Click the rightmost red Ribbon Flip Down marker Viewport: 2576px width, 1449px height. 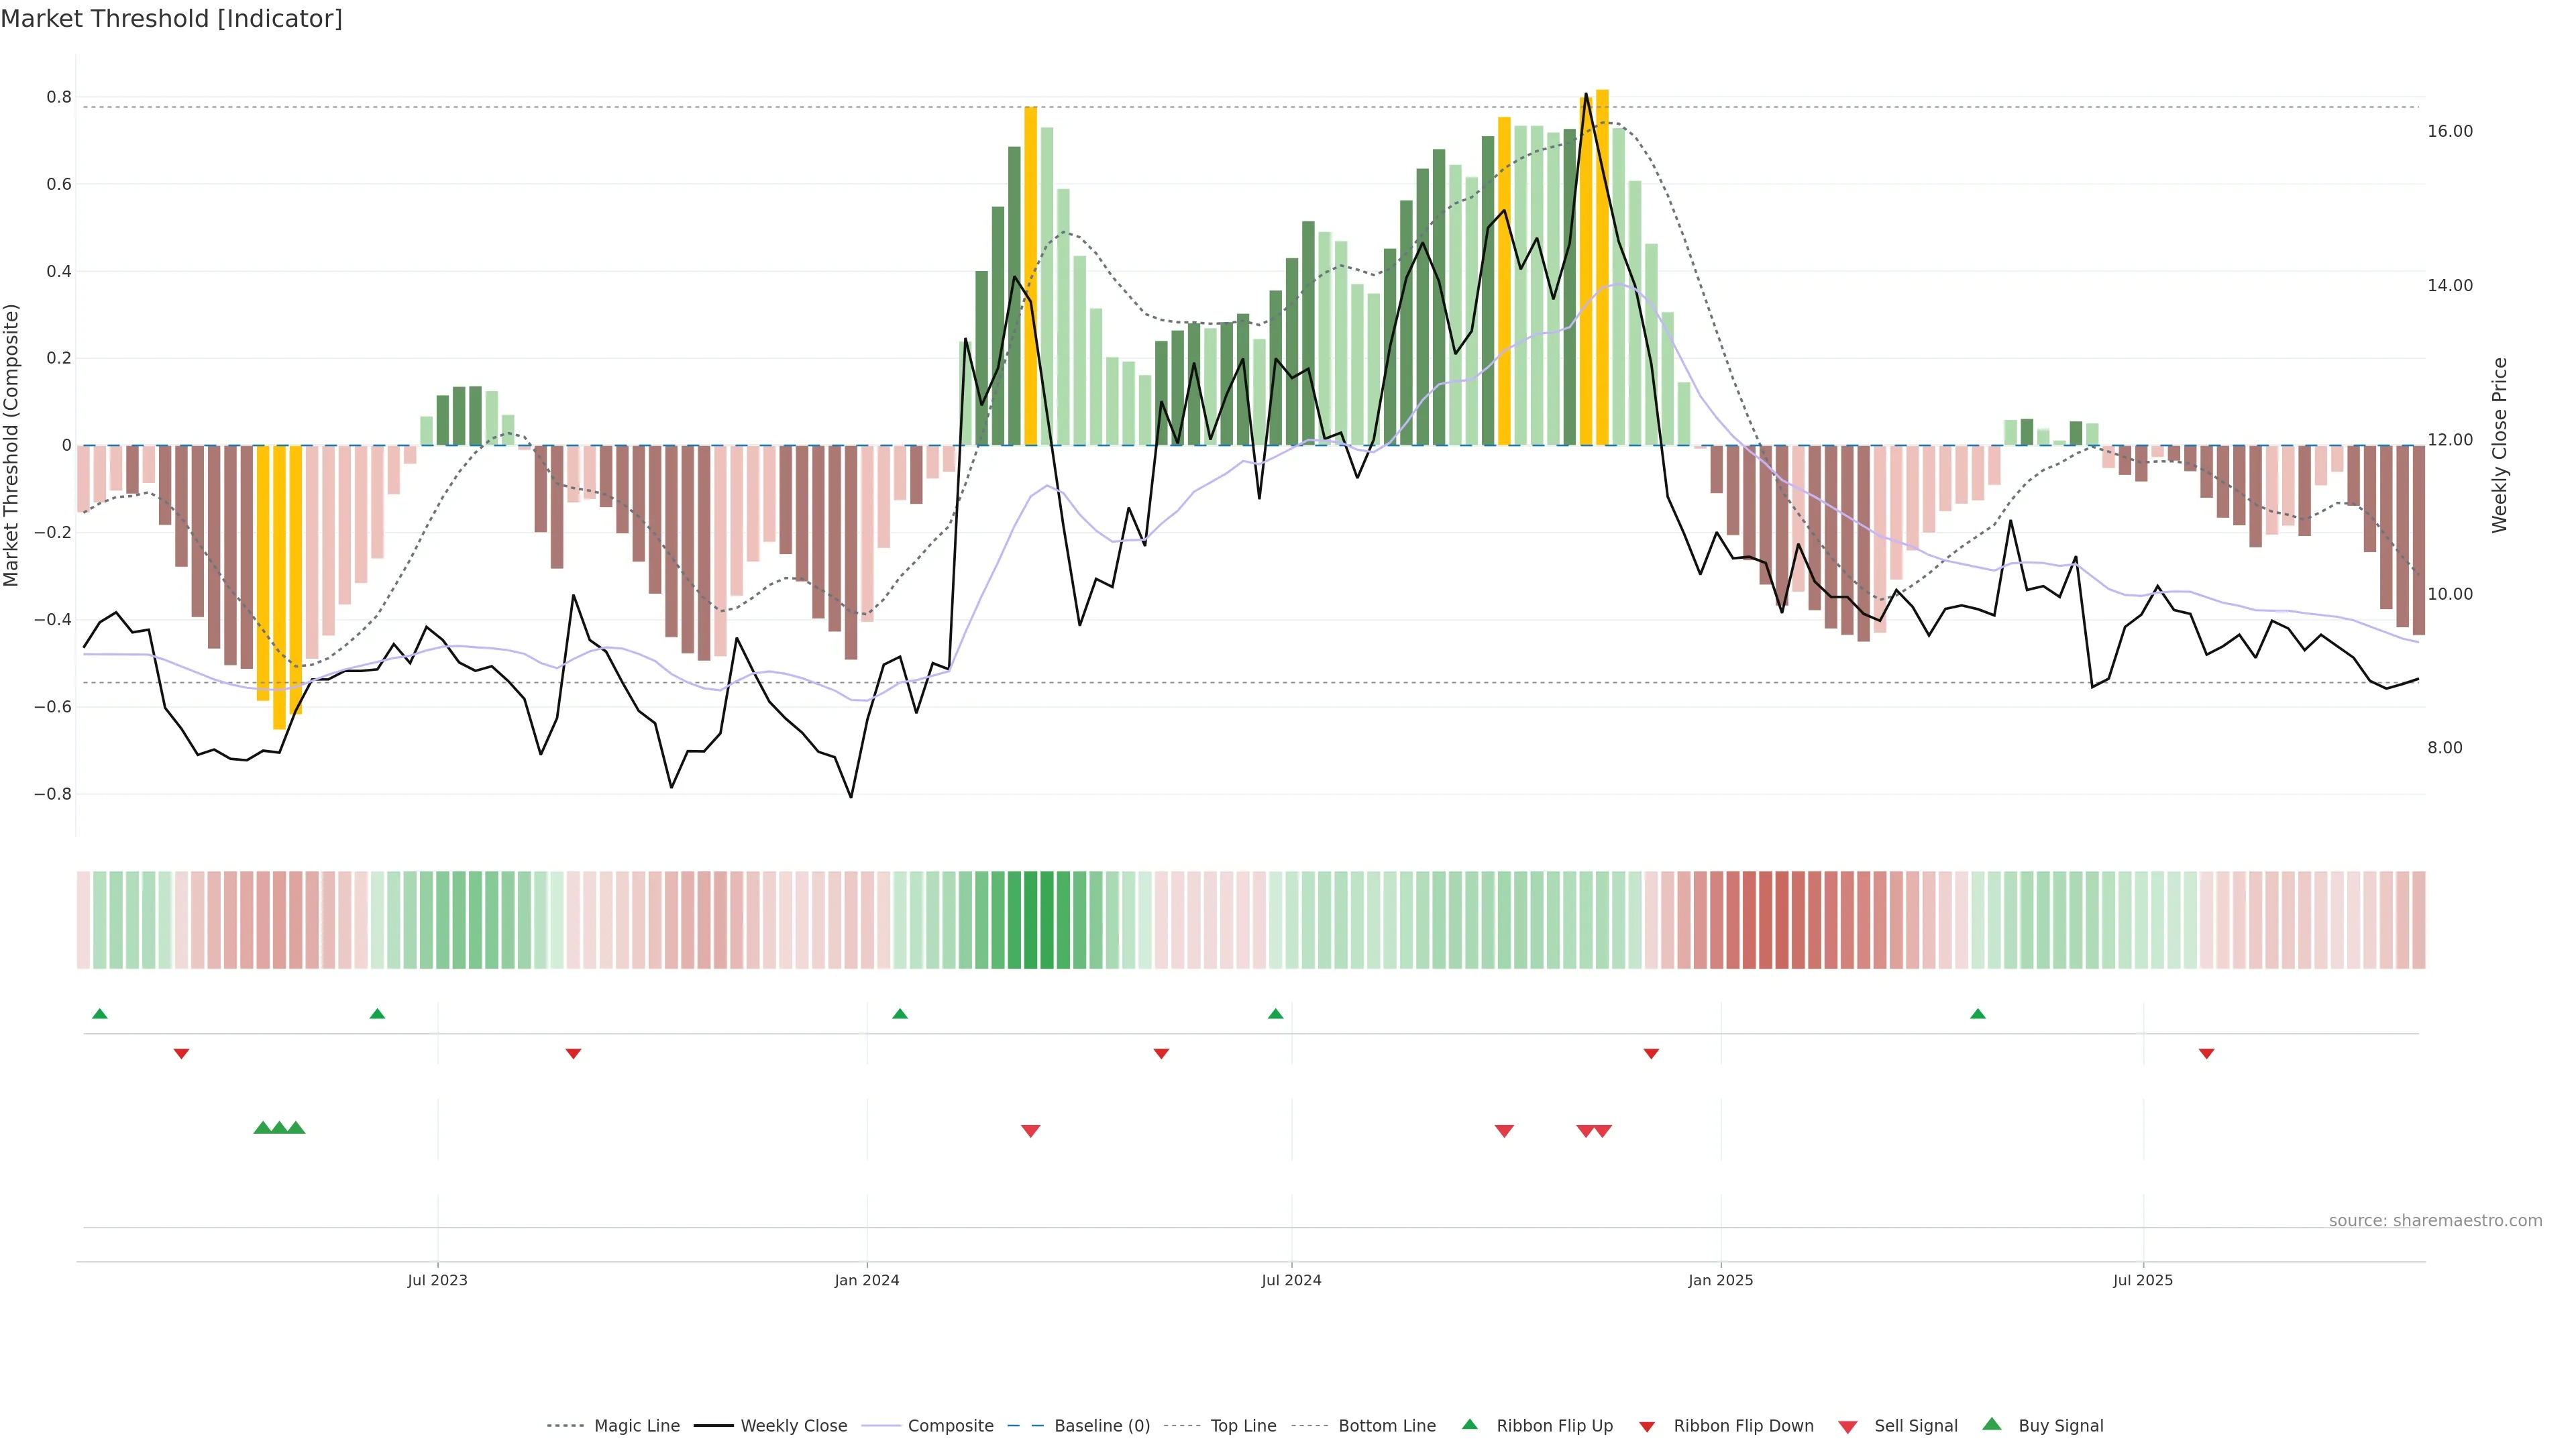pyautogui.click(x=2206, y=1053)
